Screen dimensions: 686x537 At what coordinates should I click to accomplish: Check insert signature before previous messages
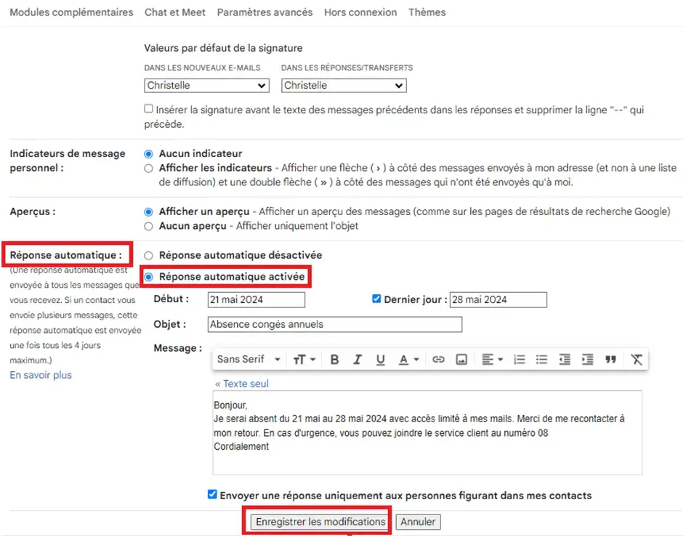click(x=149, y=108)
